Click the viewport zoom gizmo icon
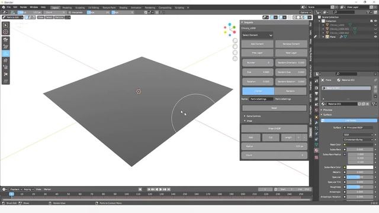Image resolution: width=379 pixels, height=213 pixels. pos(235,41)
